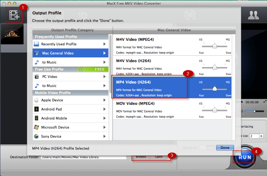Click FREE banner in Free Use Profile
Screen dimensions: 267x176
point(93,69)
